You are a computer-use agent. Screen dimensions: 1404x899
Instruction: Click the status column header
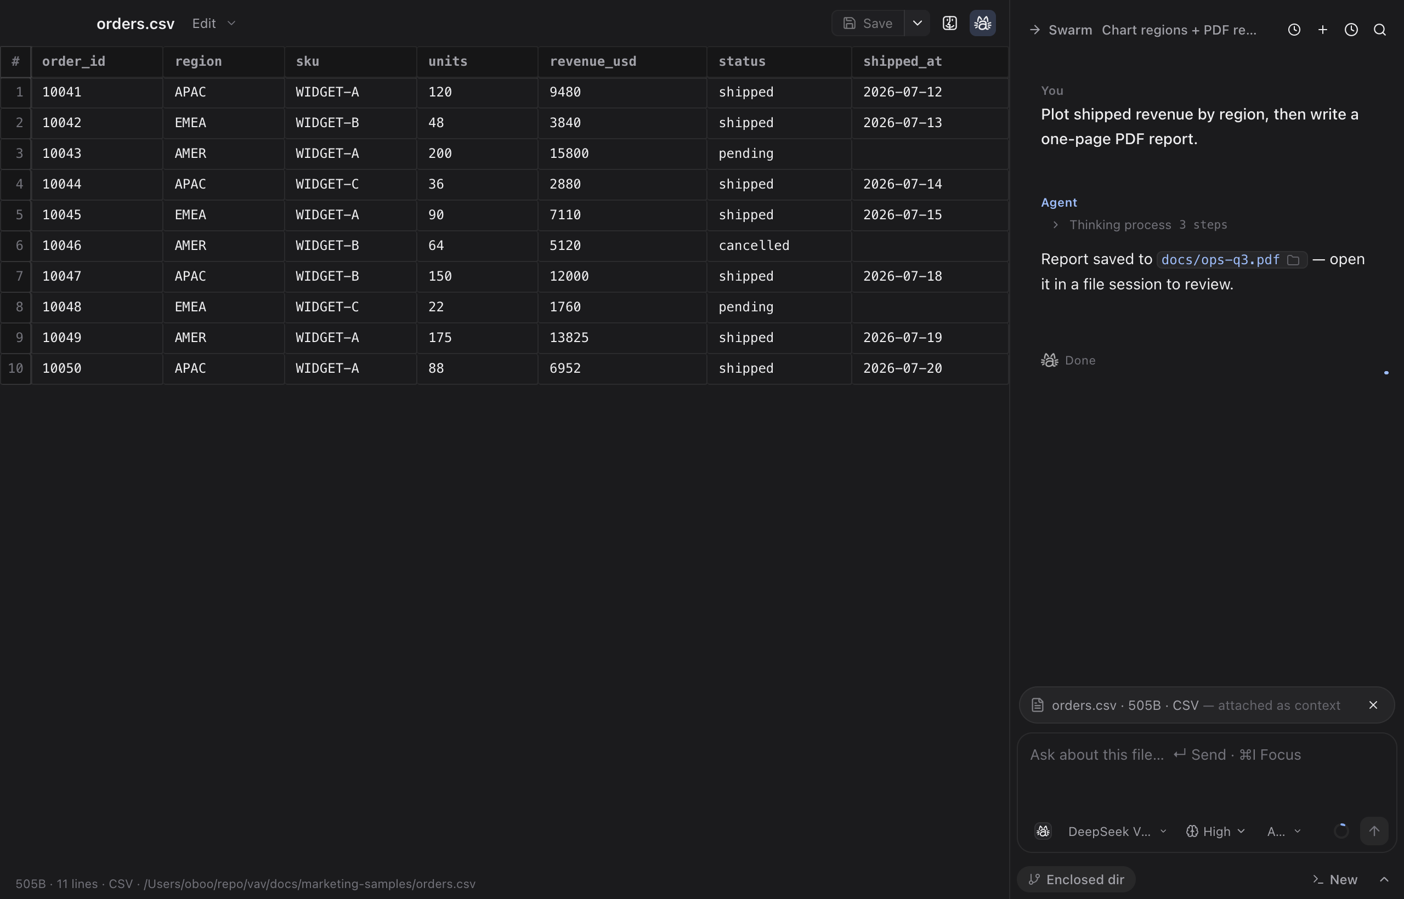(779, 61)
